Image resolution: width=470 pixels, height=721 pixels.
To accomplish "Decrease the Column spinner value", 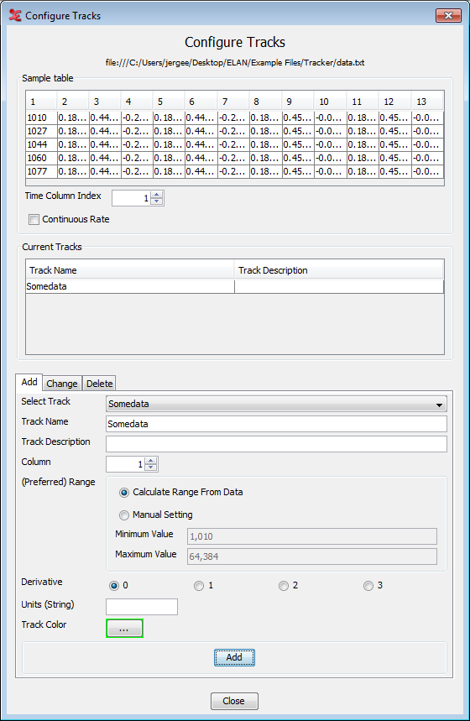I will pyautogui.click(x=151, y=468).
